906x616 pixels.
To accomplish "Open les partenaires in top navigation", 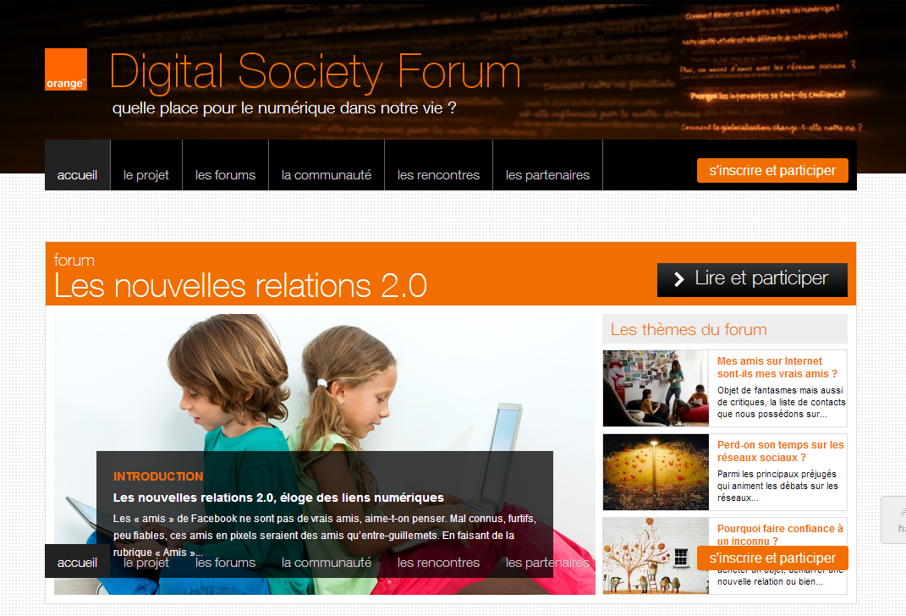I will point(548,174).
